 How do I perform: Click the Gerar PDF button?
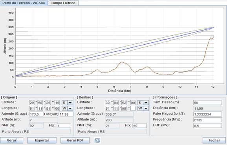pyautogui.click(x=75, y=140)
